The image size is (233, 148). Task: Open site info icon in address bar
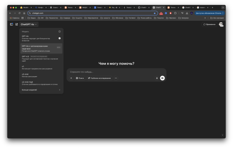30,13
